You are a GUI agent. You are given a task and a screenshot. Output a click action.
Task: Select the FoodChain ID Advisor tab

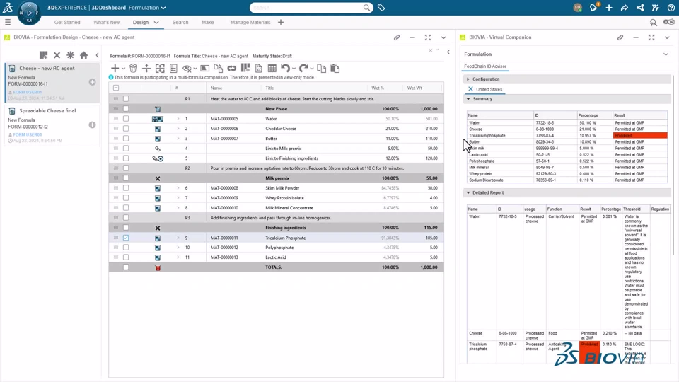485,66
